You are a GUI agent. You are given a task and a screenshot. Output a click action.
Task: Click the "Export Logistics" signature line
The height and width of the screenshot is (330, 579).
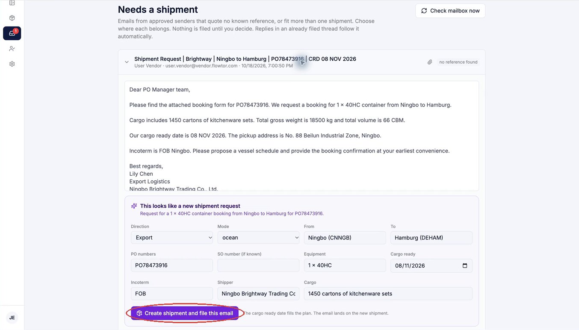tap(150, 182)
